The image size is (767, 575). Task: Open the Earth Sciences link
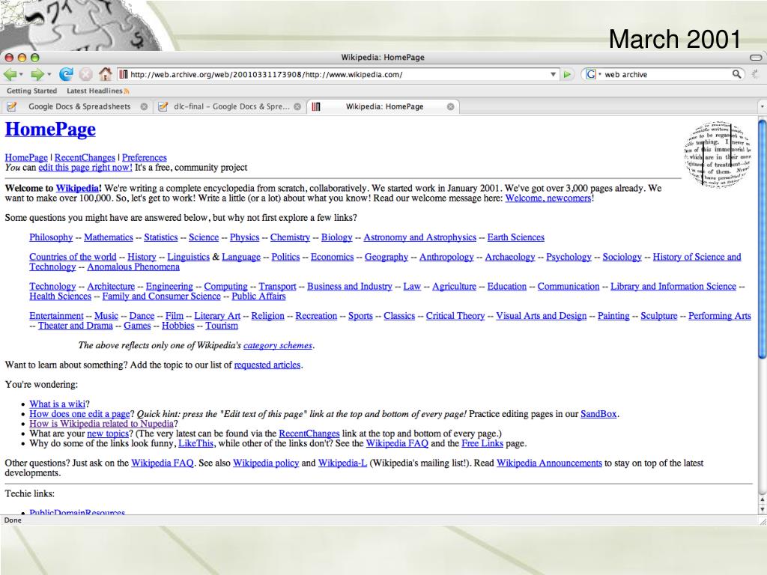515,237
